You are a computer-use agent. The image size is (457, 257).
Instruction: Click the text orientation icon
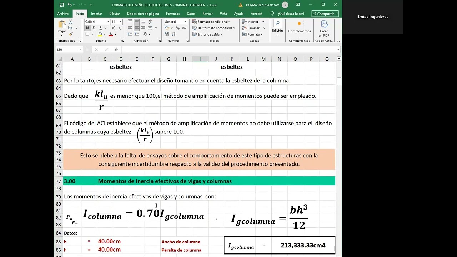pos(145,34)
